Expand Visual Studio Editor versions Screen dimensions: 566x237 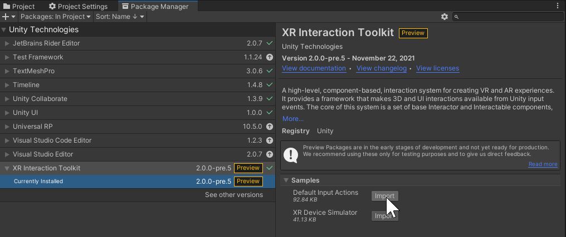(x=7, y=154)
